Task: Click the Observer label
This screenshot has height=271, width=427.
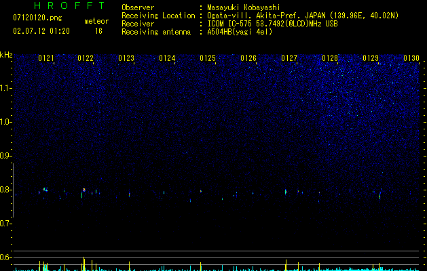Action: [138, 7]
